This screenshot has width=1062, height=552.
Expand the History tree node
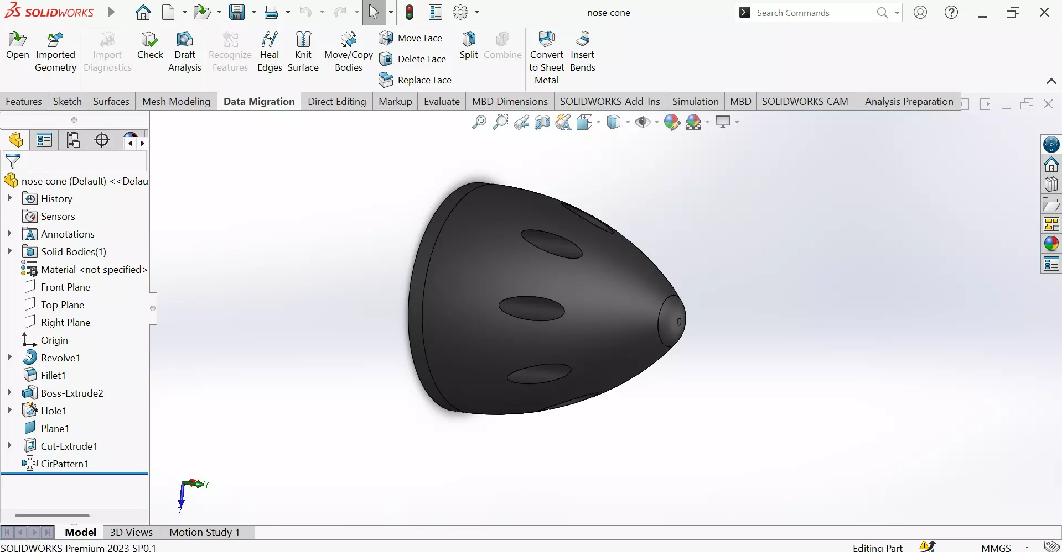click(9, 198)
